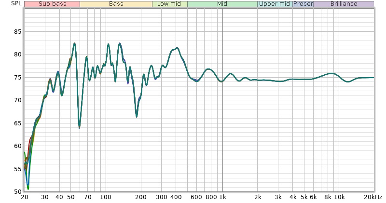
Task: Click the 600 Hz frequency tick label
Action: point(196,197)
